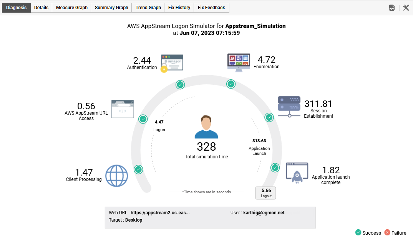
Task: Click the 5.66 Logout box
Action: tap(266, 193)
